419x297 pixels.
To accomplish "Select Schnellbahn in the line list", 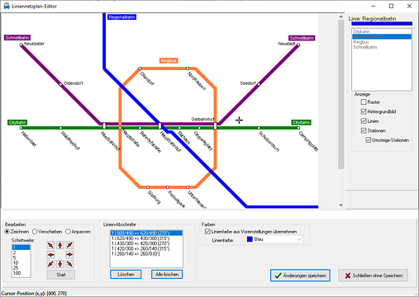I will [x=382, y=47].
